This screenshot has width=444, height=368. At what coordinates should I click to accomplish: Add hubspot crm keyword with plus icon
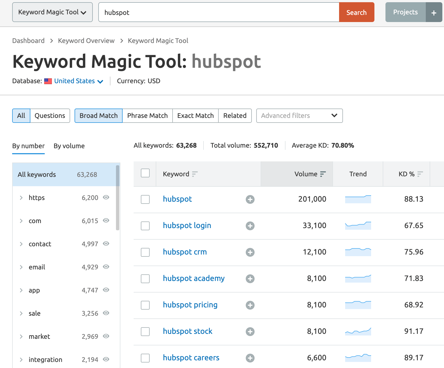(250, 252)
